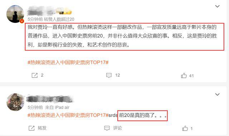This screenshot has height=136, width=229.
Task: Click the first post's blurred username
Action: pyautogui.click(x=42, y=11)
